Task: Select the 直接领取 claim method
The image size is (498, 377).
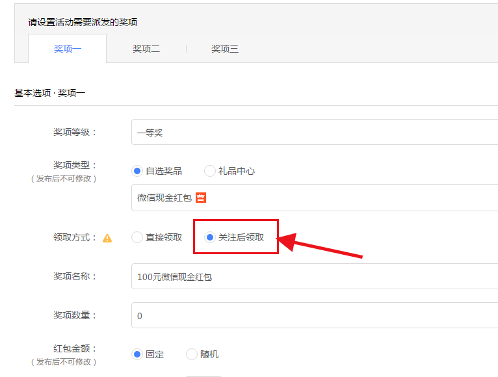Action: click(x=137, y=237)
